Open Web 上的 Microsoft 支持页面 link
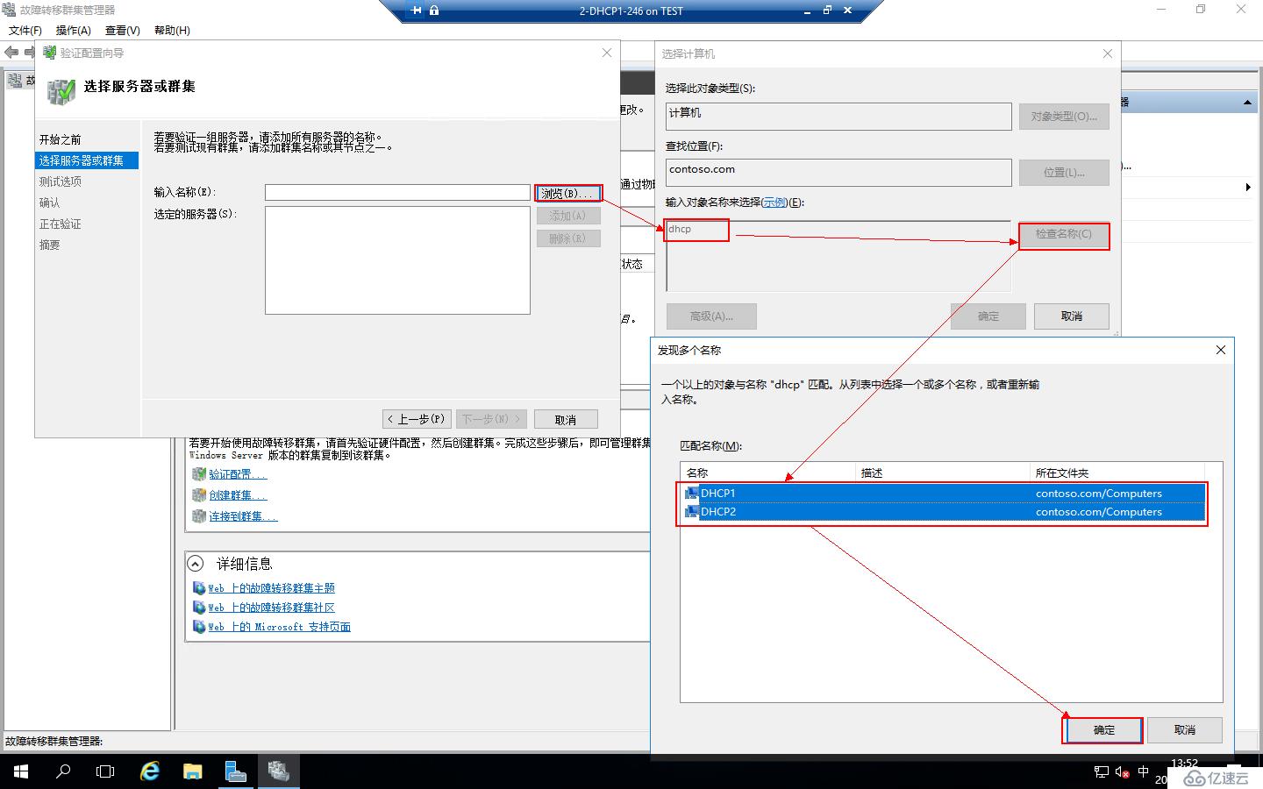The image size is (1263, 789). [x=279, y=627]
